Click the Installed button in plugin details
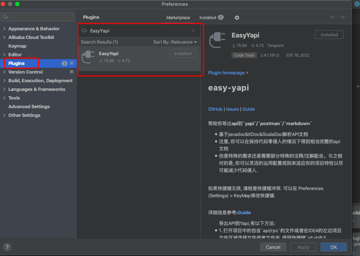 (329, 35)
